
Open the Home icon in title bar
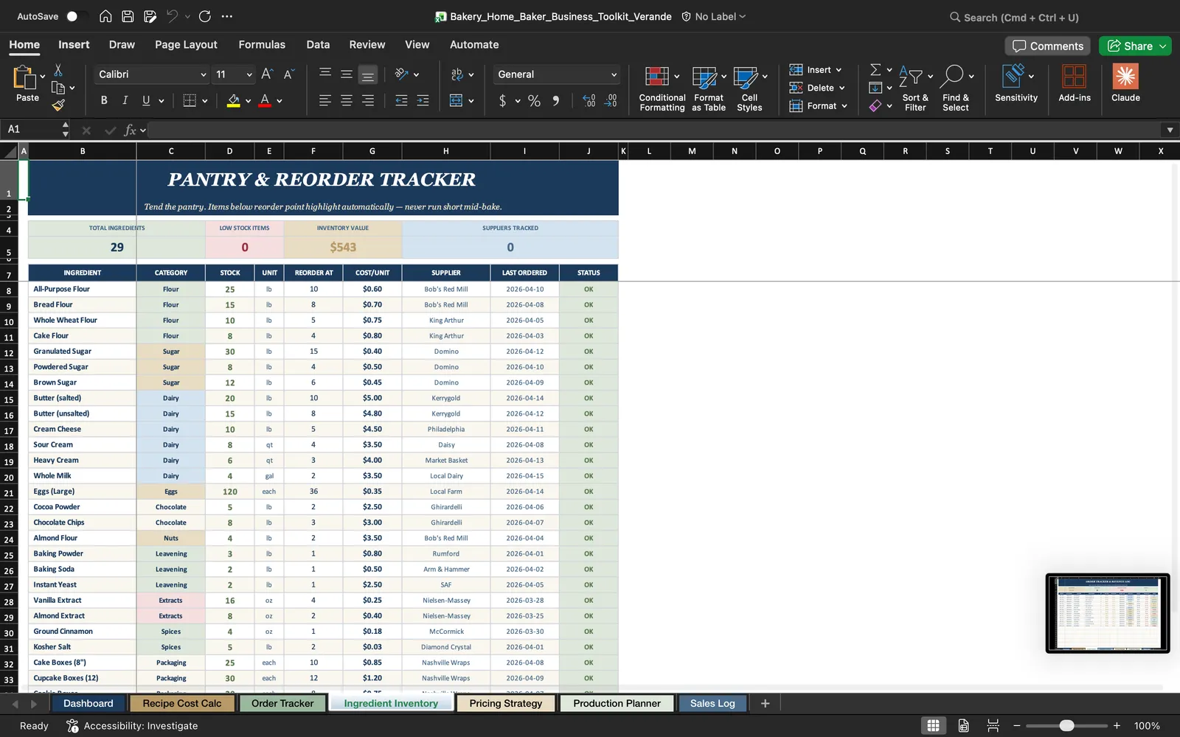point(105,16)
